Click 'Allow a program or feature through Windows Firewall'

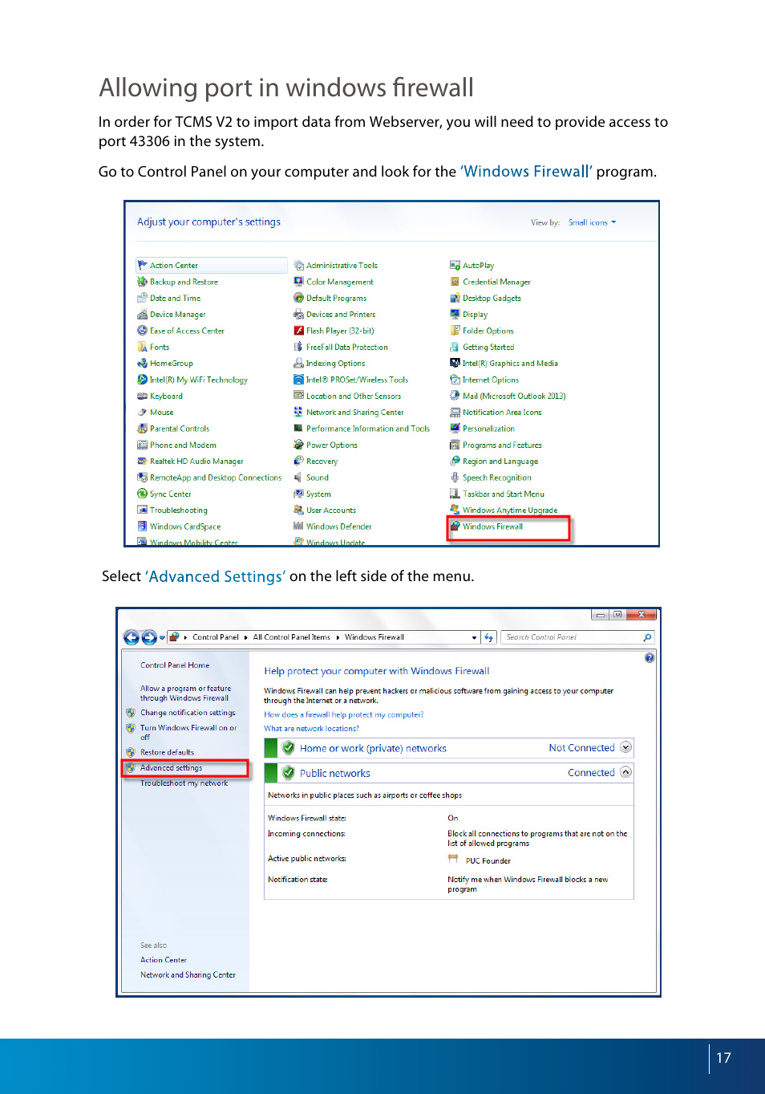[x=185, y=693]
